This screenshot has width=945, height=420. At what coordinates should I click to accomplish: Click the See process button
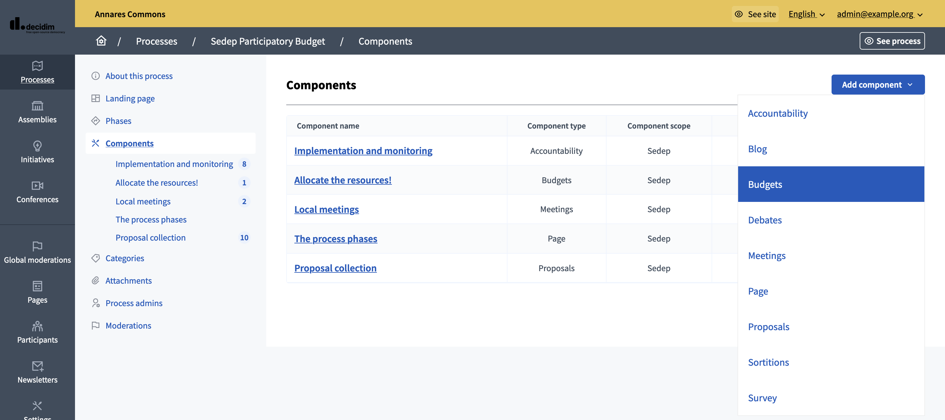coord(892,41)
